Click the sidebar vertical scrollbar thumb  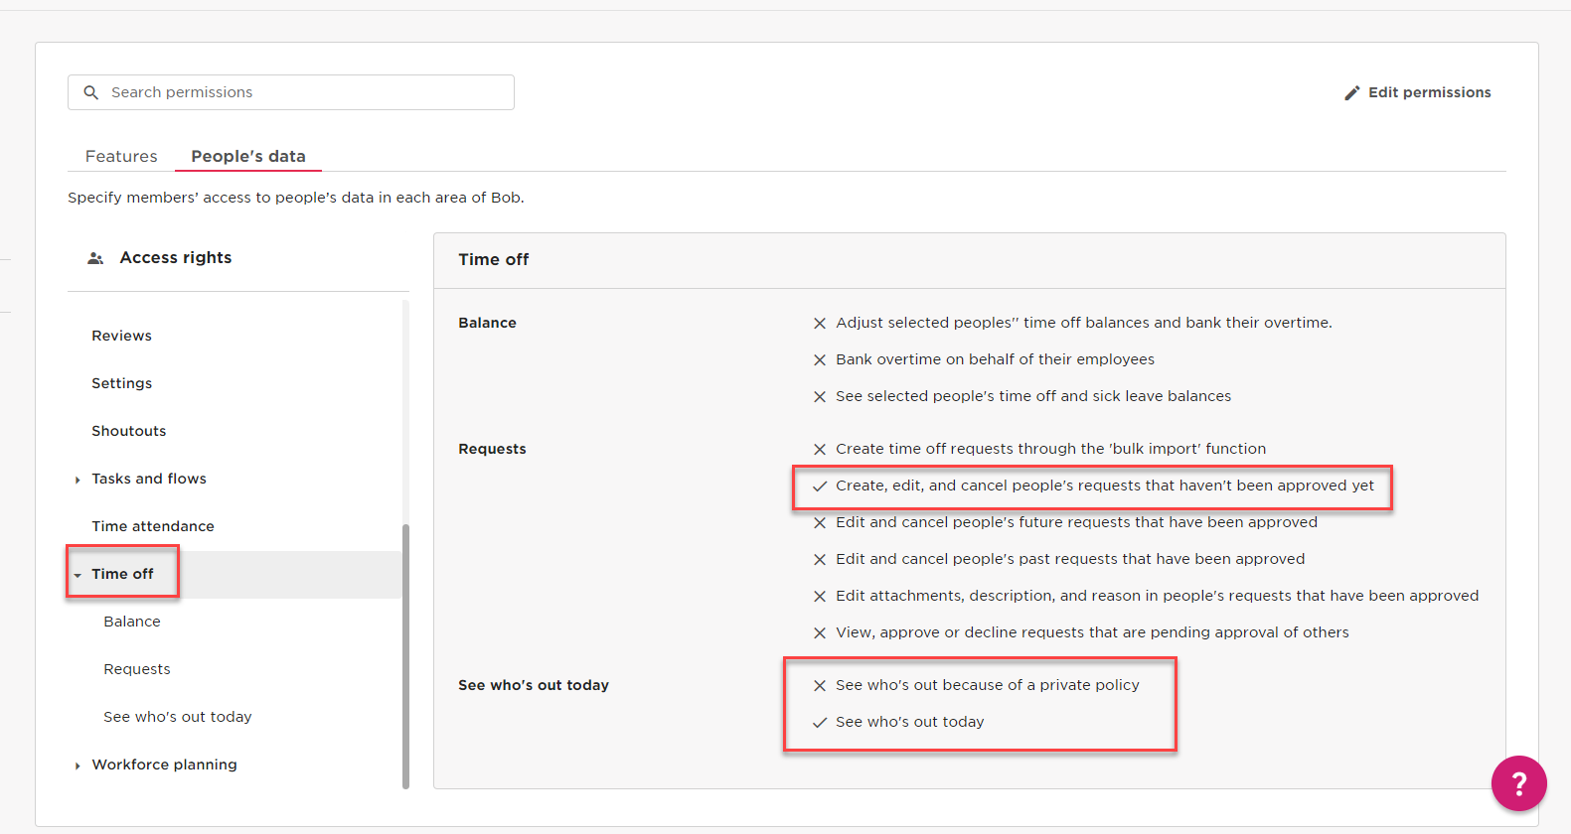[405, 655]
